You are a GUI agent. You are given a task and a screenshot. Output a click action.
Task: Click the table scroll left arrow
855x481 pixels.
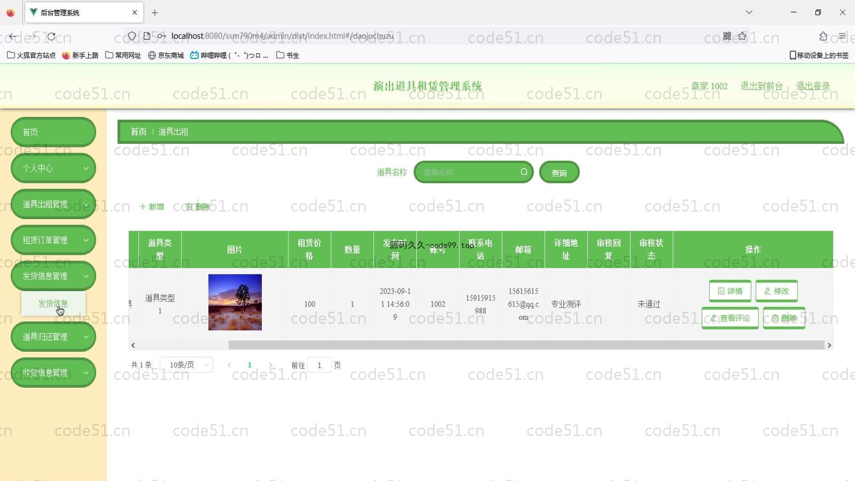coord(133,345)
